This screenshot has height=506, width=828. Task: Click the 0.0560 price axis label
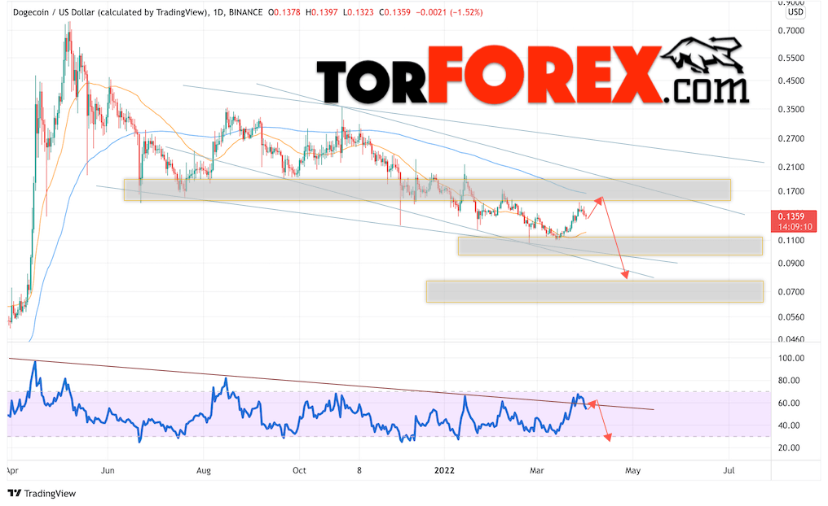[791, 316]
